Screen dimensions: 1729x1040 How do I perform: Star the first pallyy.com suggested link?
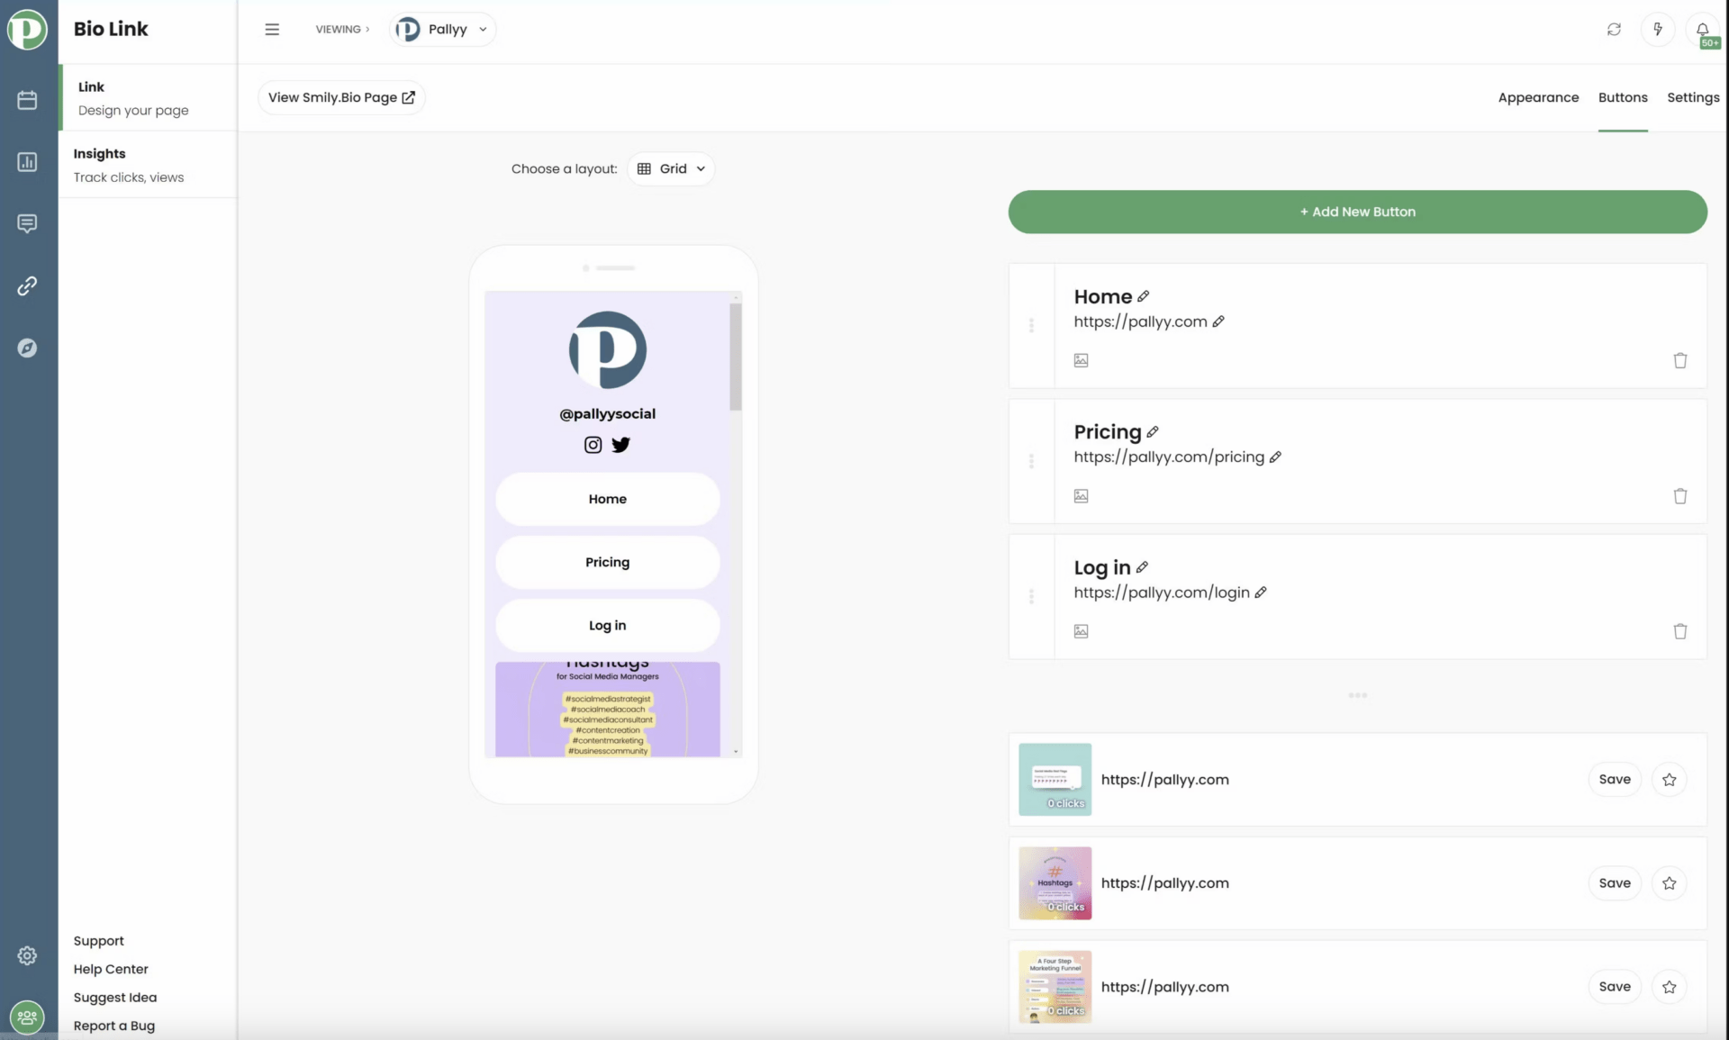pyautogui.click(x=1670, y=779)
